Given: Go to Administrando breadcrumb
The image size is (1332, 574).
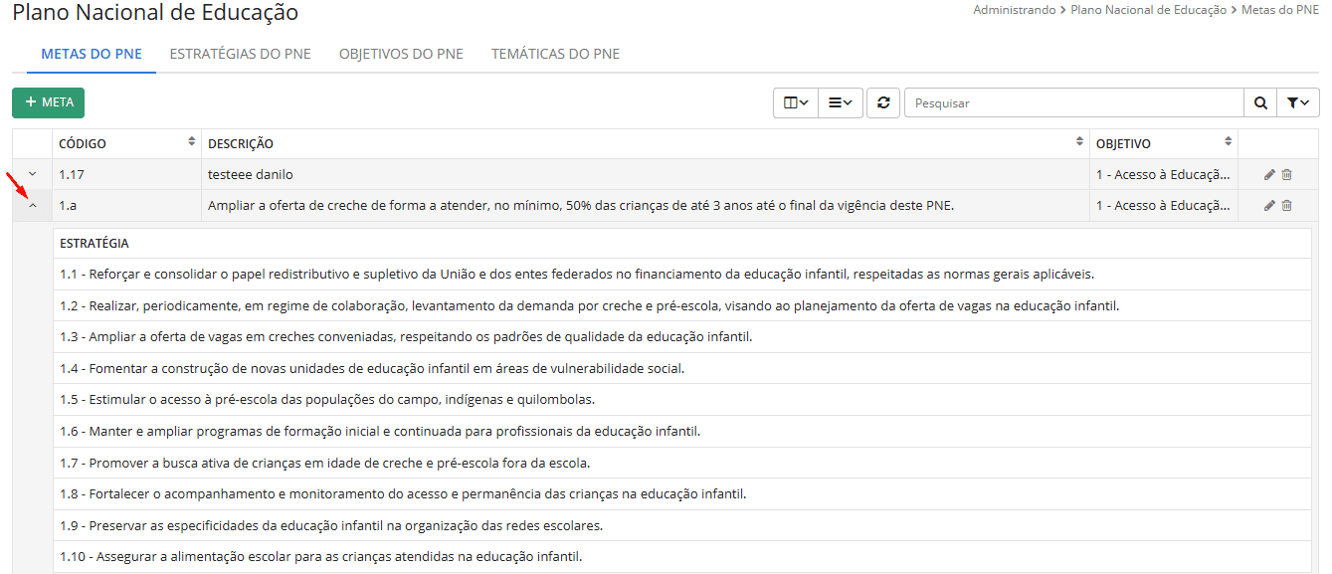Looking at the screenshot, I should 1015,9.
